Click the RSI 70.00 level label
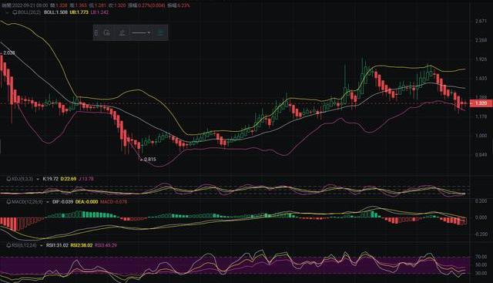Image resolution: width=493 pixels, height=283 pixels. coord(481,257)
